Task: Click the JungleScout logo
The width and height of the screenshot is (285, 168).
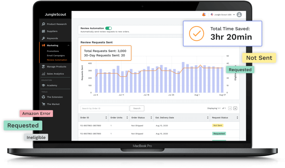Action: tap(55, 14)
